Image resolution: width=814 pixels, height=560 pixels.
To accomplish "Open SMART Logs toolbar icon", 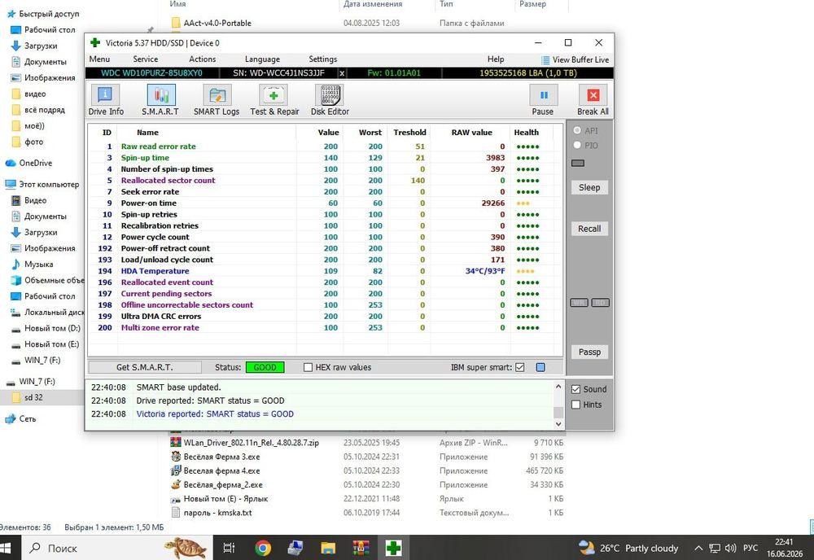I will [x=217, y=95].
